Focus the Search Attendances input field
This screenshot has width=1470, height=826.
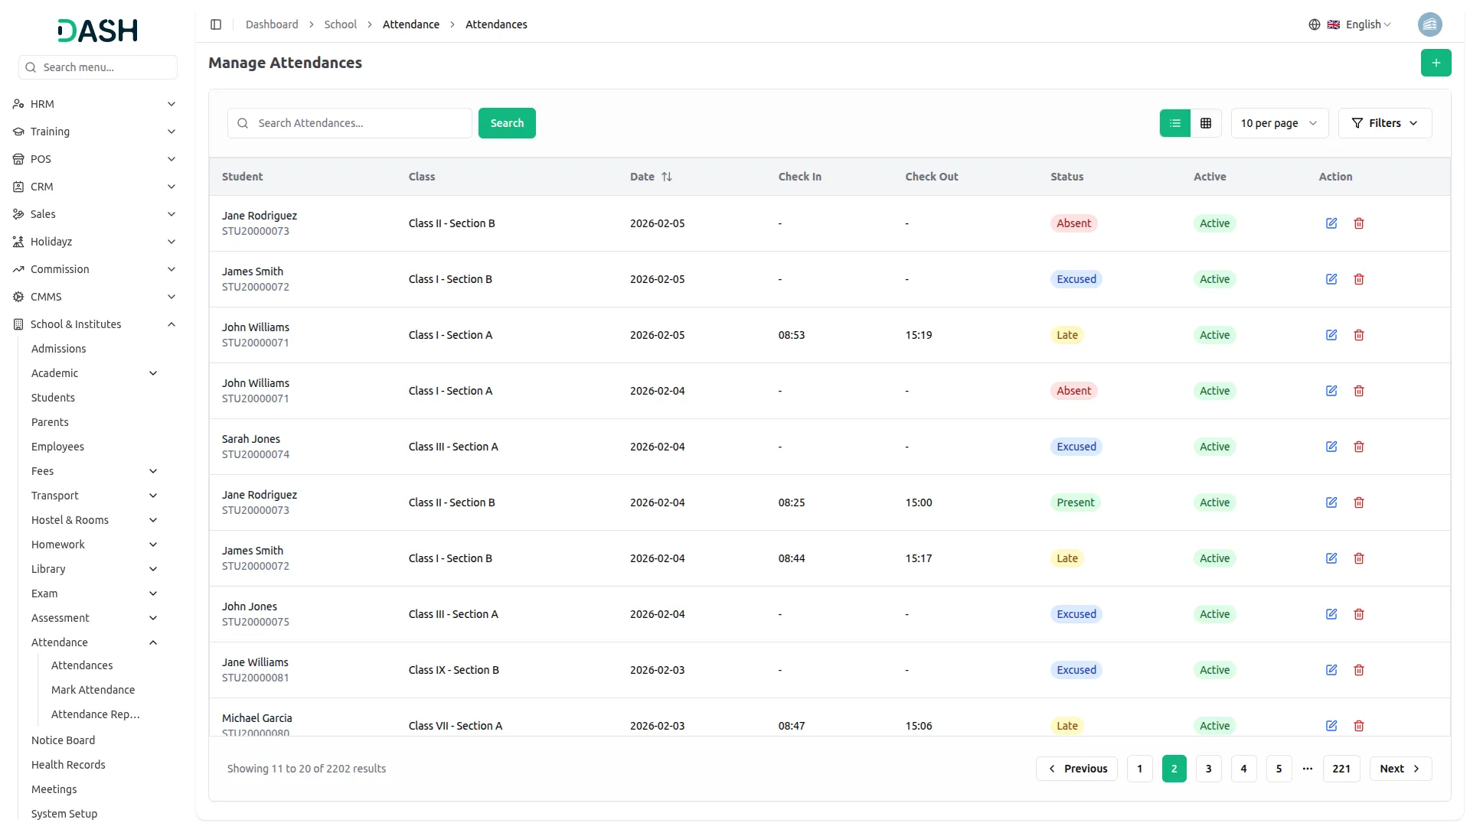[350, 123]
